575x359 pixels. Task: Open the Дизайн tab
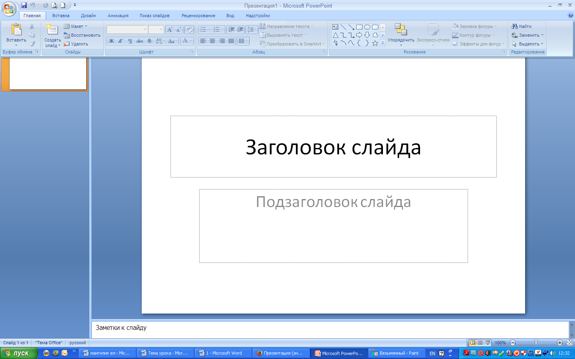tap(88, 16)
